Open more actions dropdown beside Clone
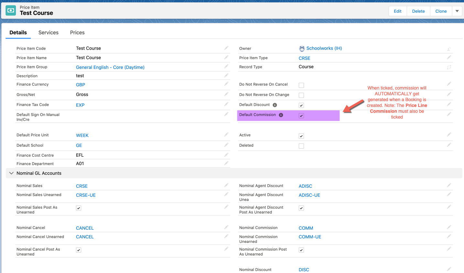464x273 pixels. tap(457, 11)
